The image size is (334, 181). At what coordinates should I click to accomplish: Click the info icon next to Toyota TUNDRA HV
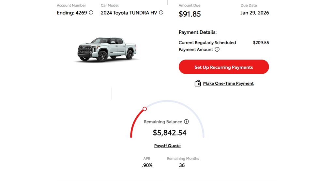(x=161, y=13)
